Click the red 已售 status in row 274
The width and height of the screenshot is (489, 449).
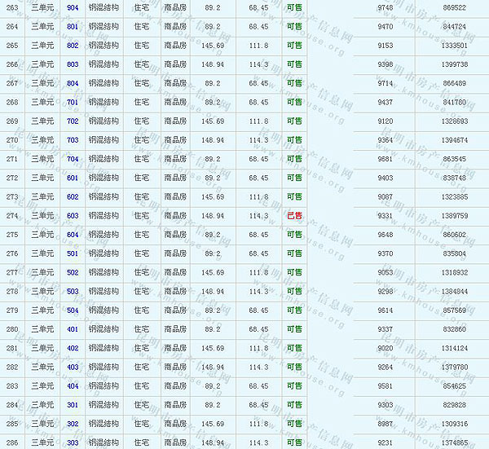[x=294, y=216]
